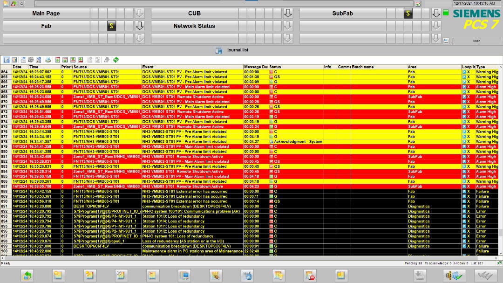Image resolution: width=503 pixels, height=283 pixels.
Task: Expand the SubFab picture tree arrow
Action: click(x=436, y=14)
